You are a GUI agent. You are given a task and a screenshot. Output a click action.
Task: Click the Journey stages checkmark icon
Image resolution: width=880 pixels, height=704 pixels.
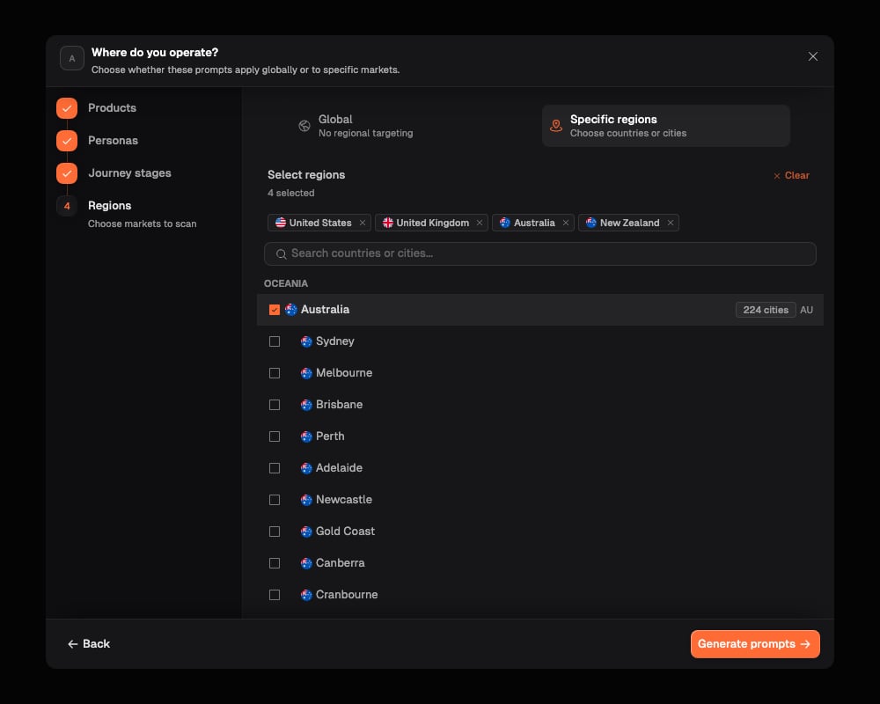(x=67, y=172)
